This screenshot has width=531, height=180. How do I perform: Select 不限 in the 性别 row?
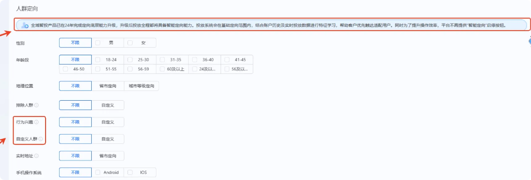tap(75, 43)
